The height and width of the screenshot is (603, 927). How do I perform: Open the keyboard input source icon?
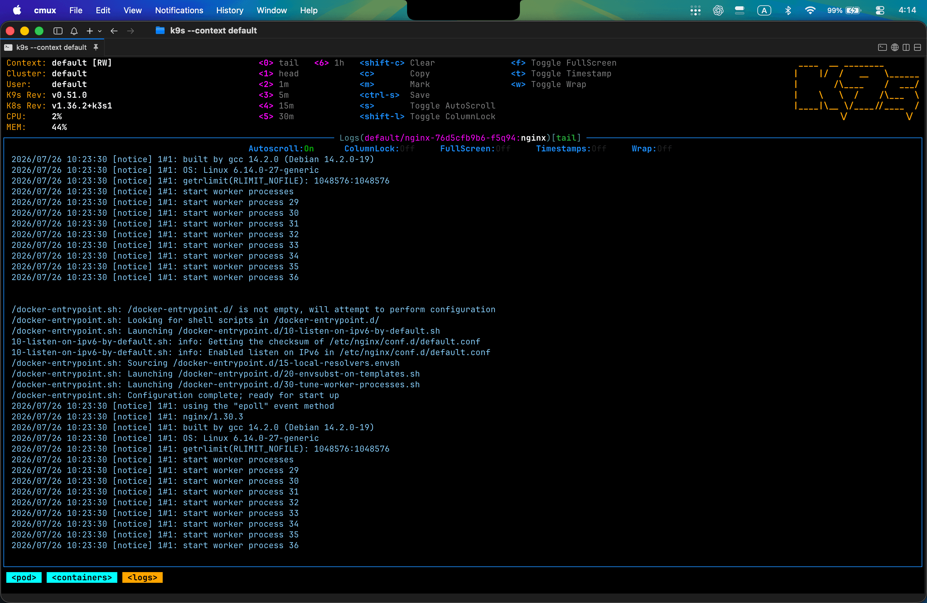point(764,10)
